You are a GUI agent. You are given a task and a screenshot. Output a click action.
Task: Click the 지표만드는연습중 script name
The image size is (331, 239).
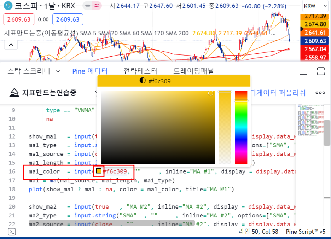pyautogui.click(x=49, y=93)
